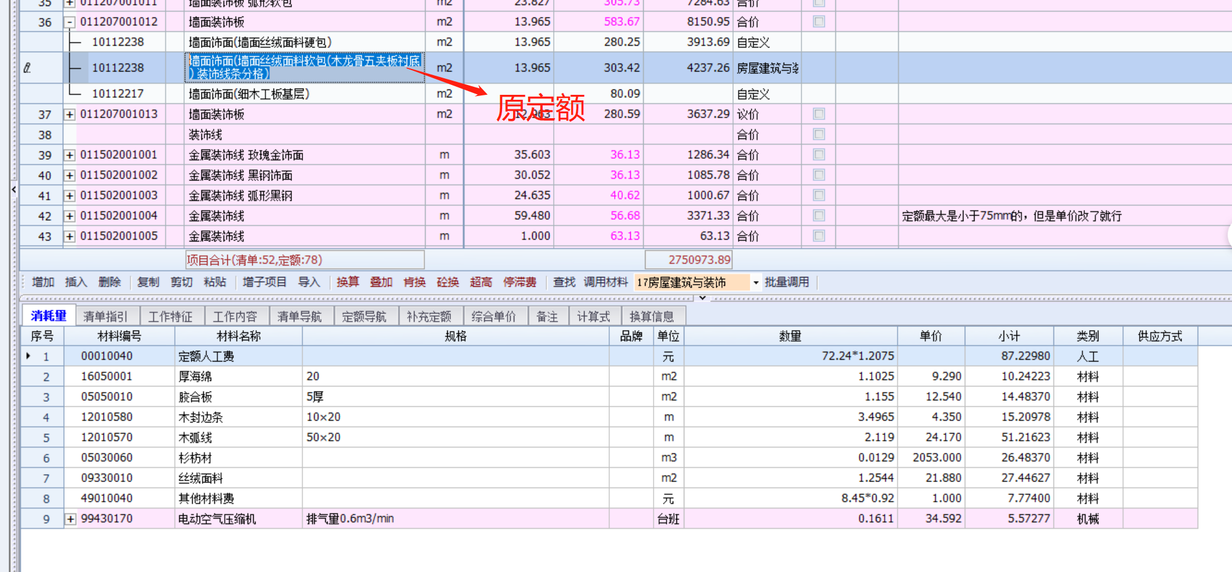
Task: Tick the checkbox in row 40
Action: tap(819, 175)
